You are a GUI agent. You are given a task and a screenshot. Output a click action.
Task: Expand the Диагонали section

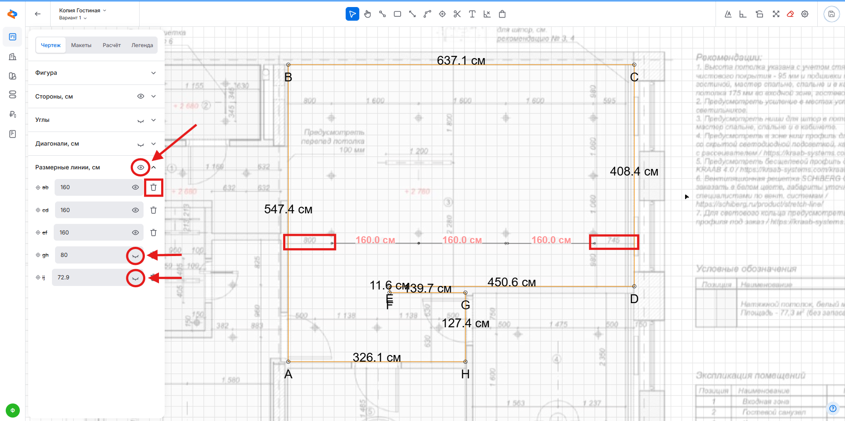click(153, 144)
